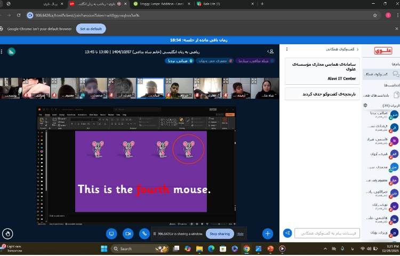Click the share screen button in meeting controls
Viewport: 400px width, 256px height.
pyautogui.click(x=111, y=234)
